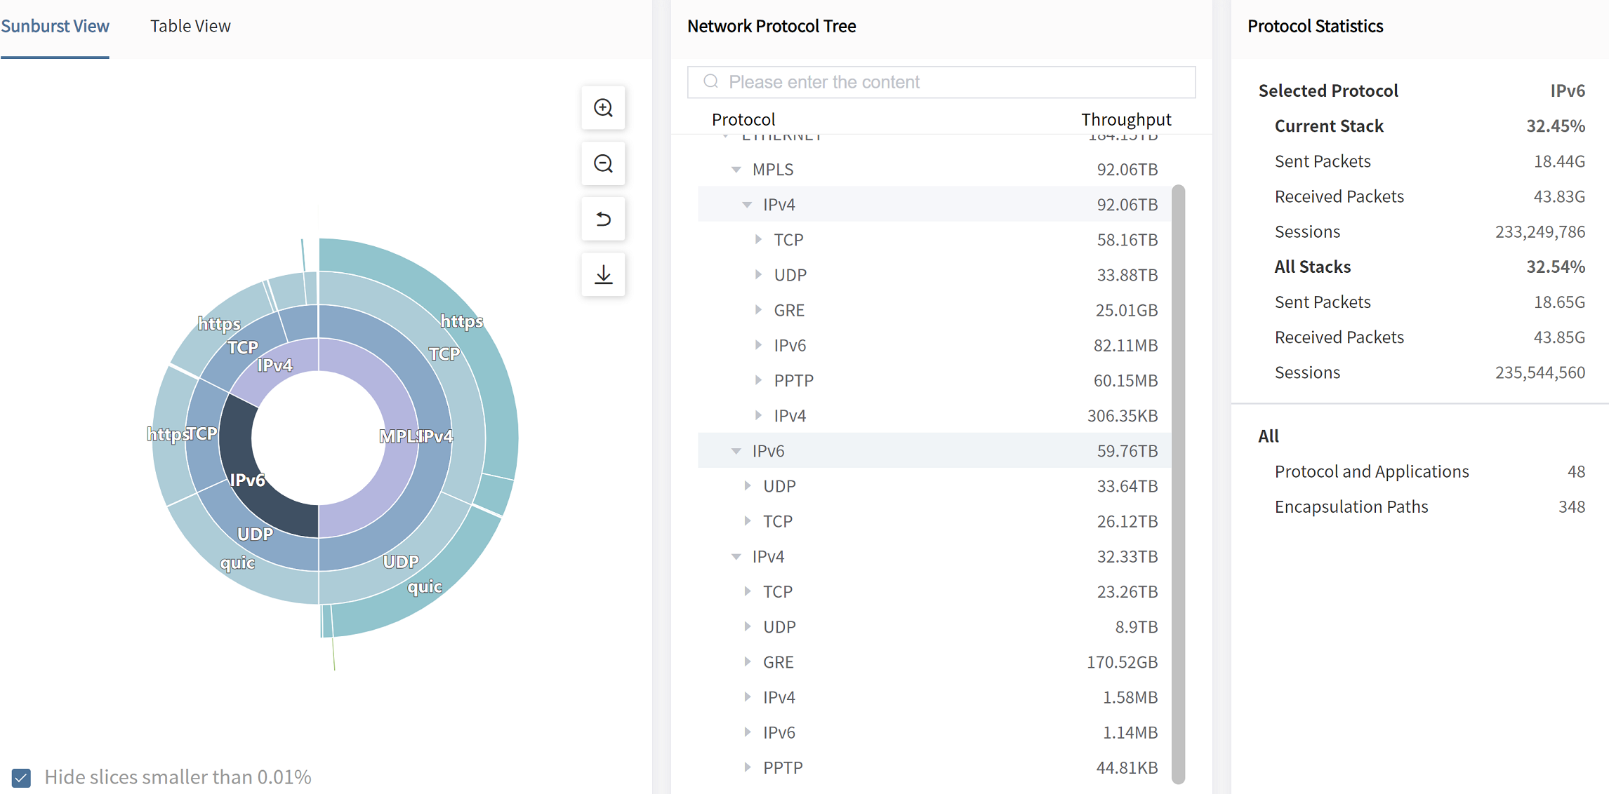Expand the PPTP 60.15MB row

click(x=758, y=380)
